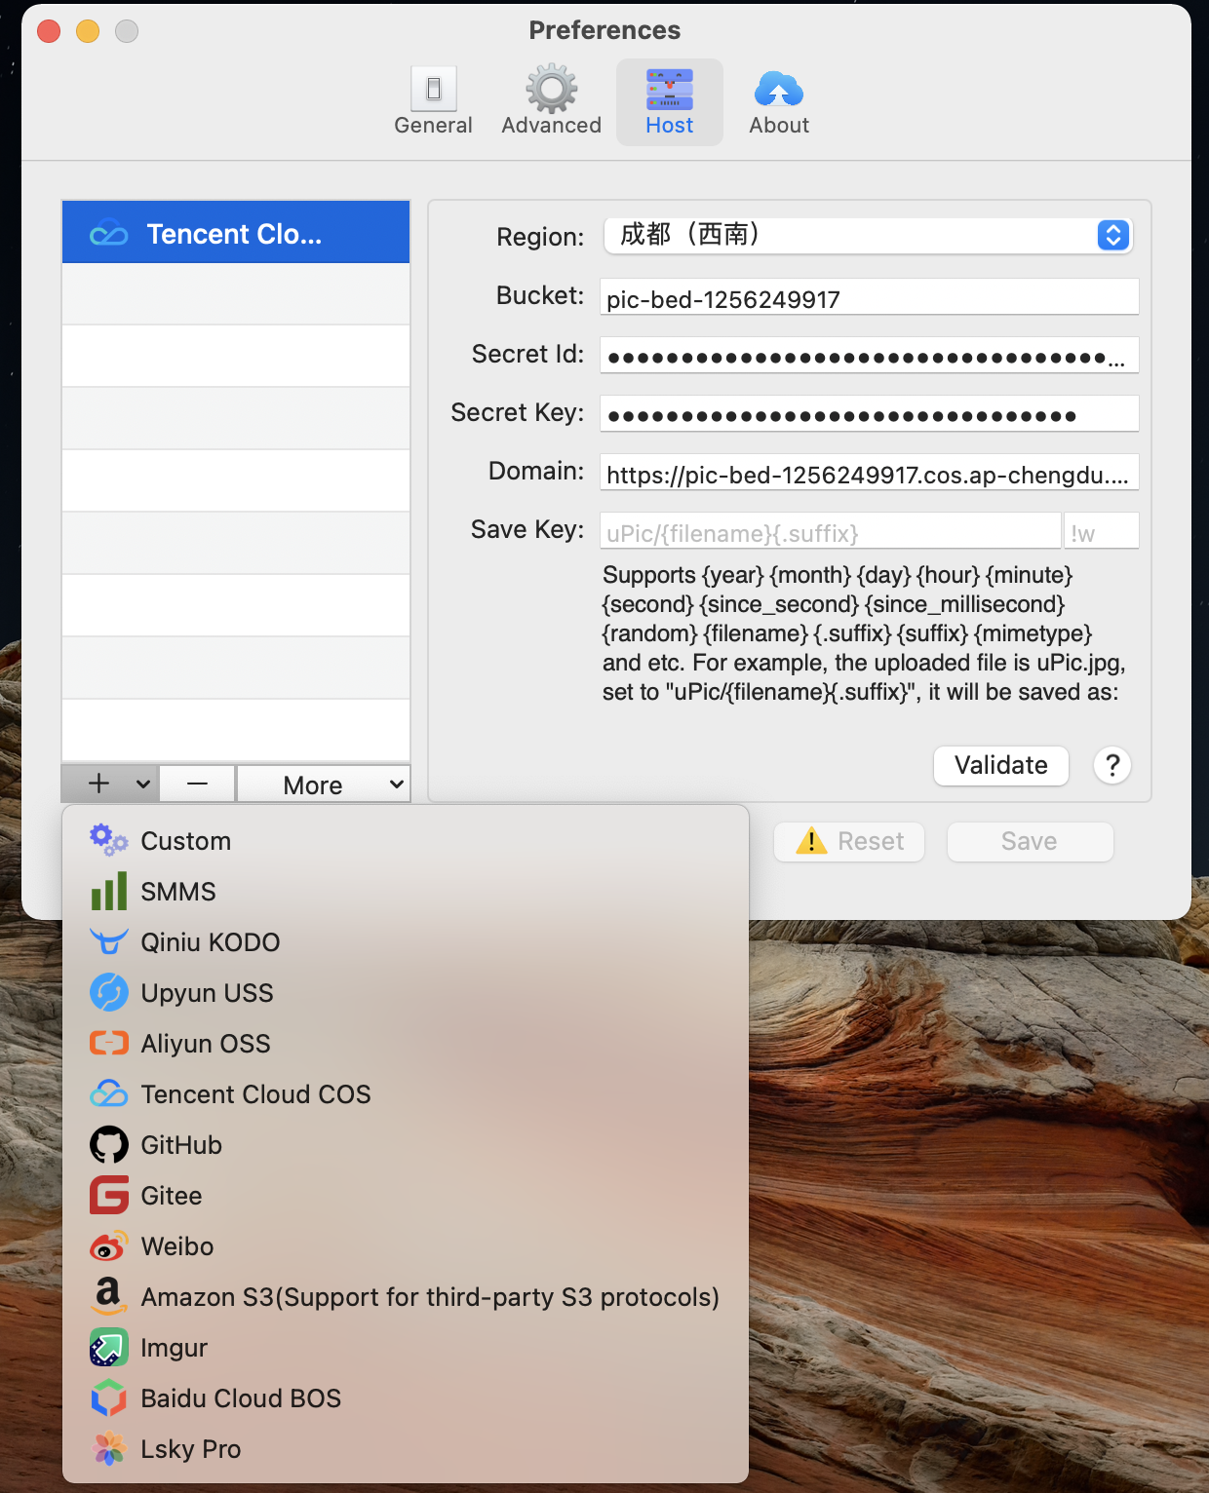
Task: Choose Tencent Cloud COS from menu
Action: pos(406,1094)
